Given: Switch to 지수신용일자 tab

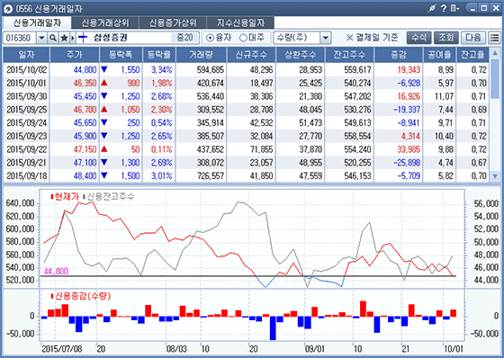Looking at the screenshot, I should (x=241, y=22).
